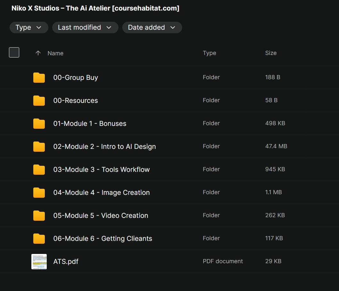Click the 05-Module 5 Video Creation folder icon

[39, 216]
